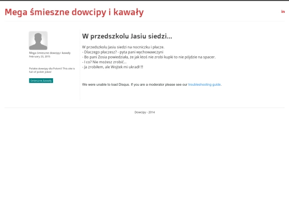Click the author name under the avatar
This screenshot has height=217, width=289.
coord(50,53)
